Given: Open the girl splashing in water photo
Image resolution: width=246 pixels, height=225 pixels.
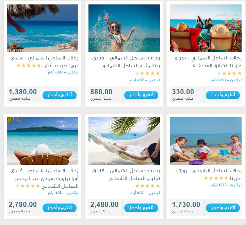Looking at the screenshot, I should [x=124, y=28].
